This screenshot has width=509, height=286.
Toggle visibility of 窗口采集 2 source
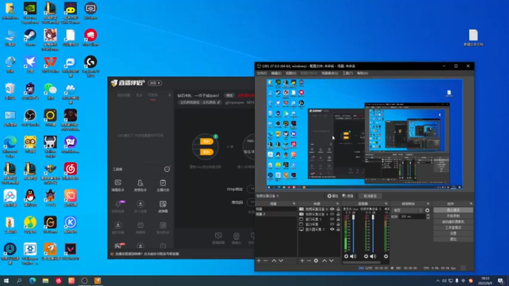tap(332, 219)
